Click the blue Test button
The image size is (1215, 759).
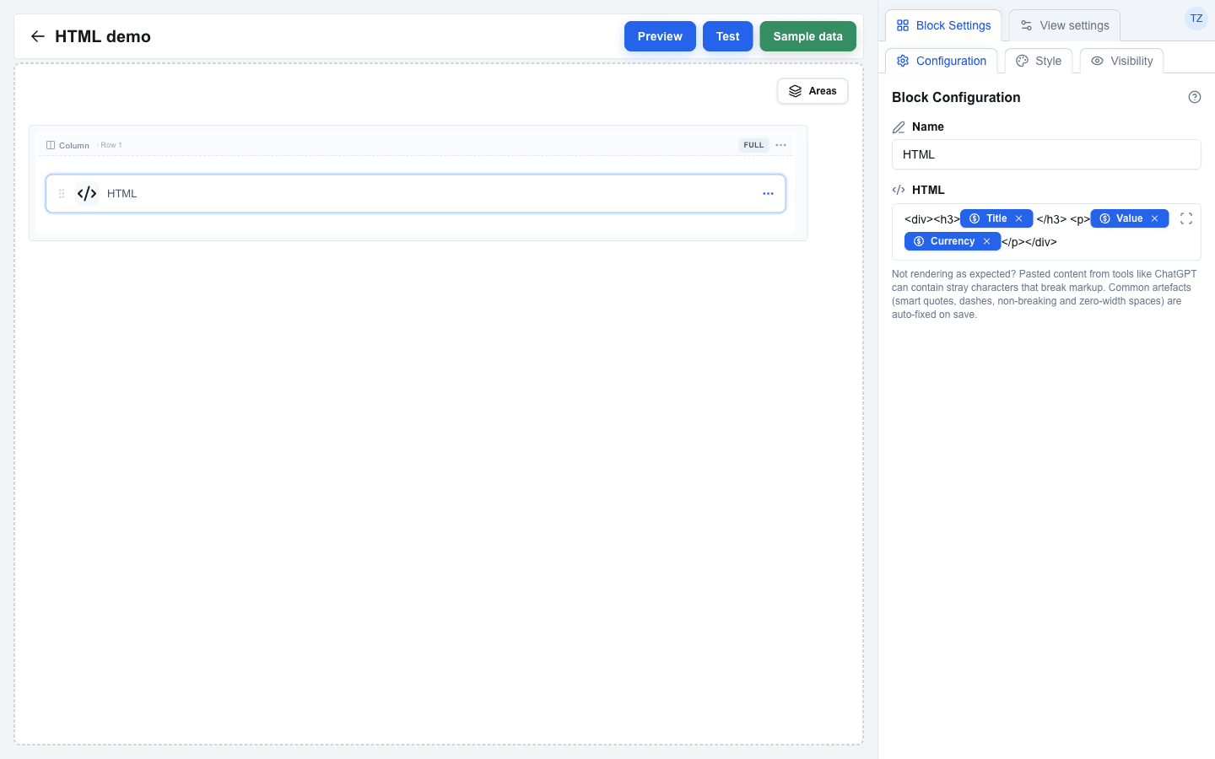coord(727,36)
